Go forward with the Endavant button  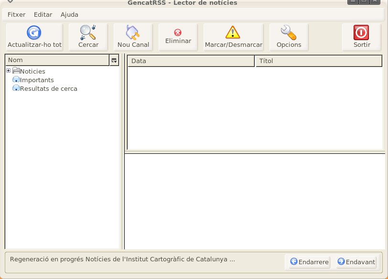point(356,262)
